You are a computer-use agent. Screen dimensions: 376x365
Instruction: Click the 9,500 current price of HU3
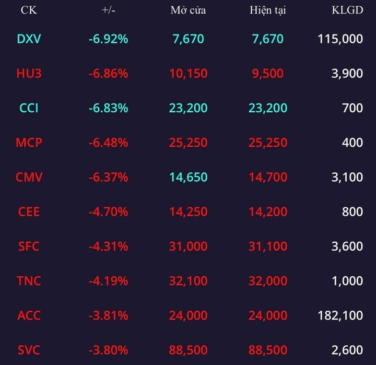point(268,74)
